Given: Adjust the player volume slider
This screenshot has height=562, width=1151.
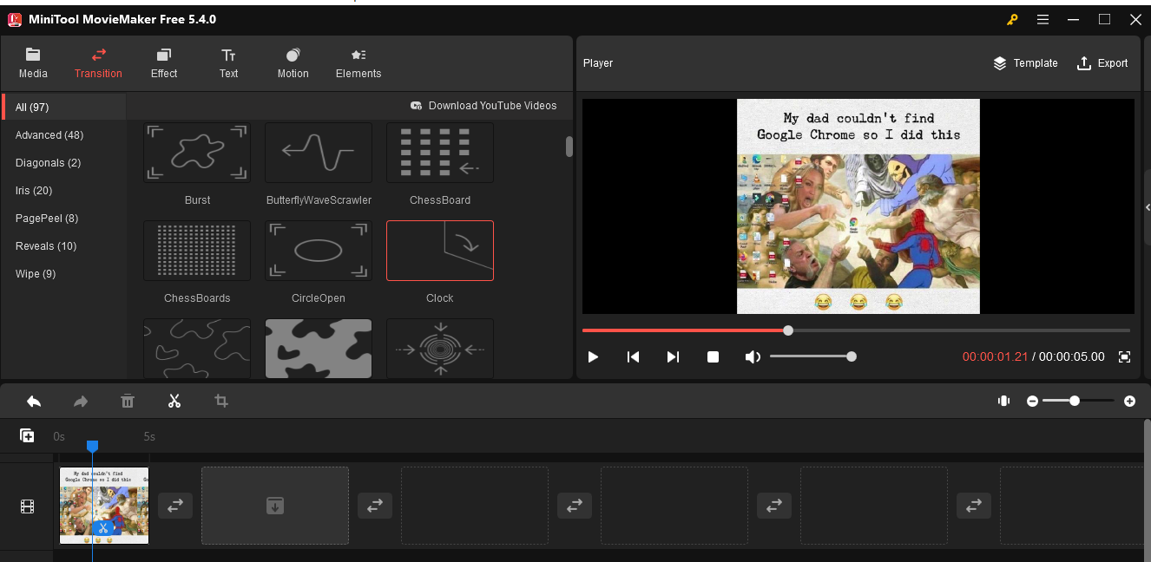Looking at the screenshot, I should [x=811, y=356].
